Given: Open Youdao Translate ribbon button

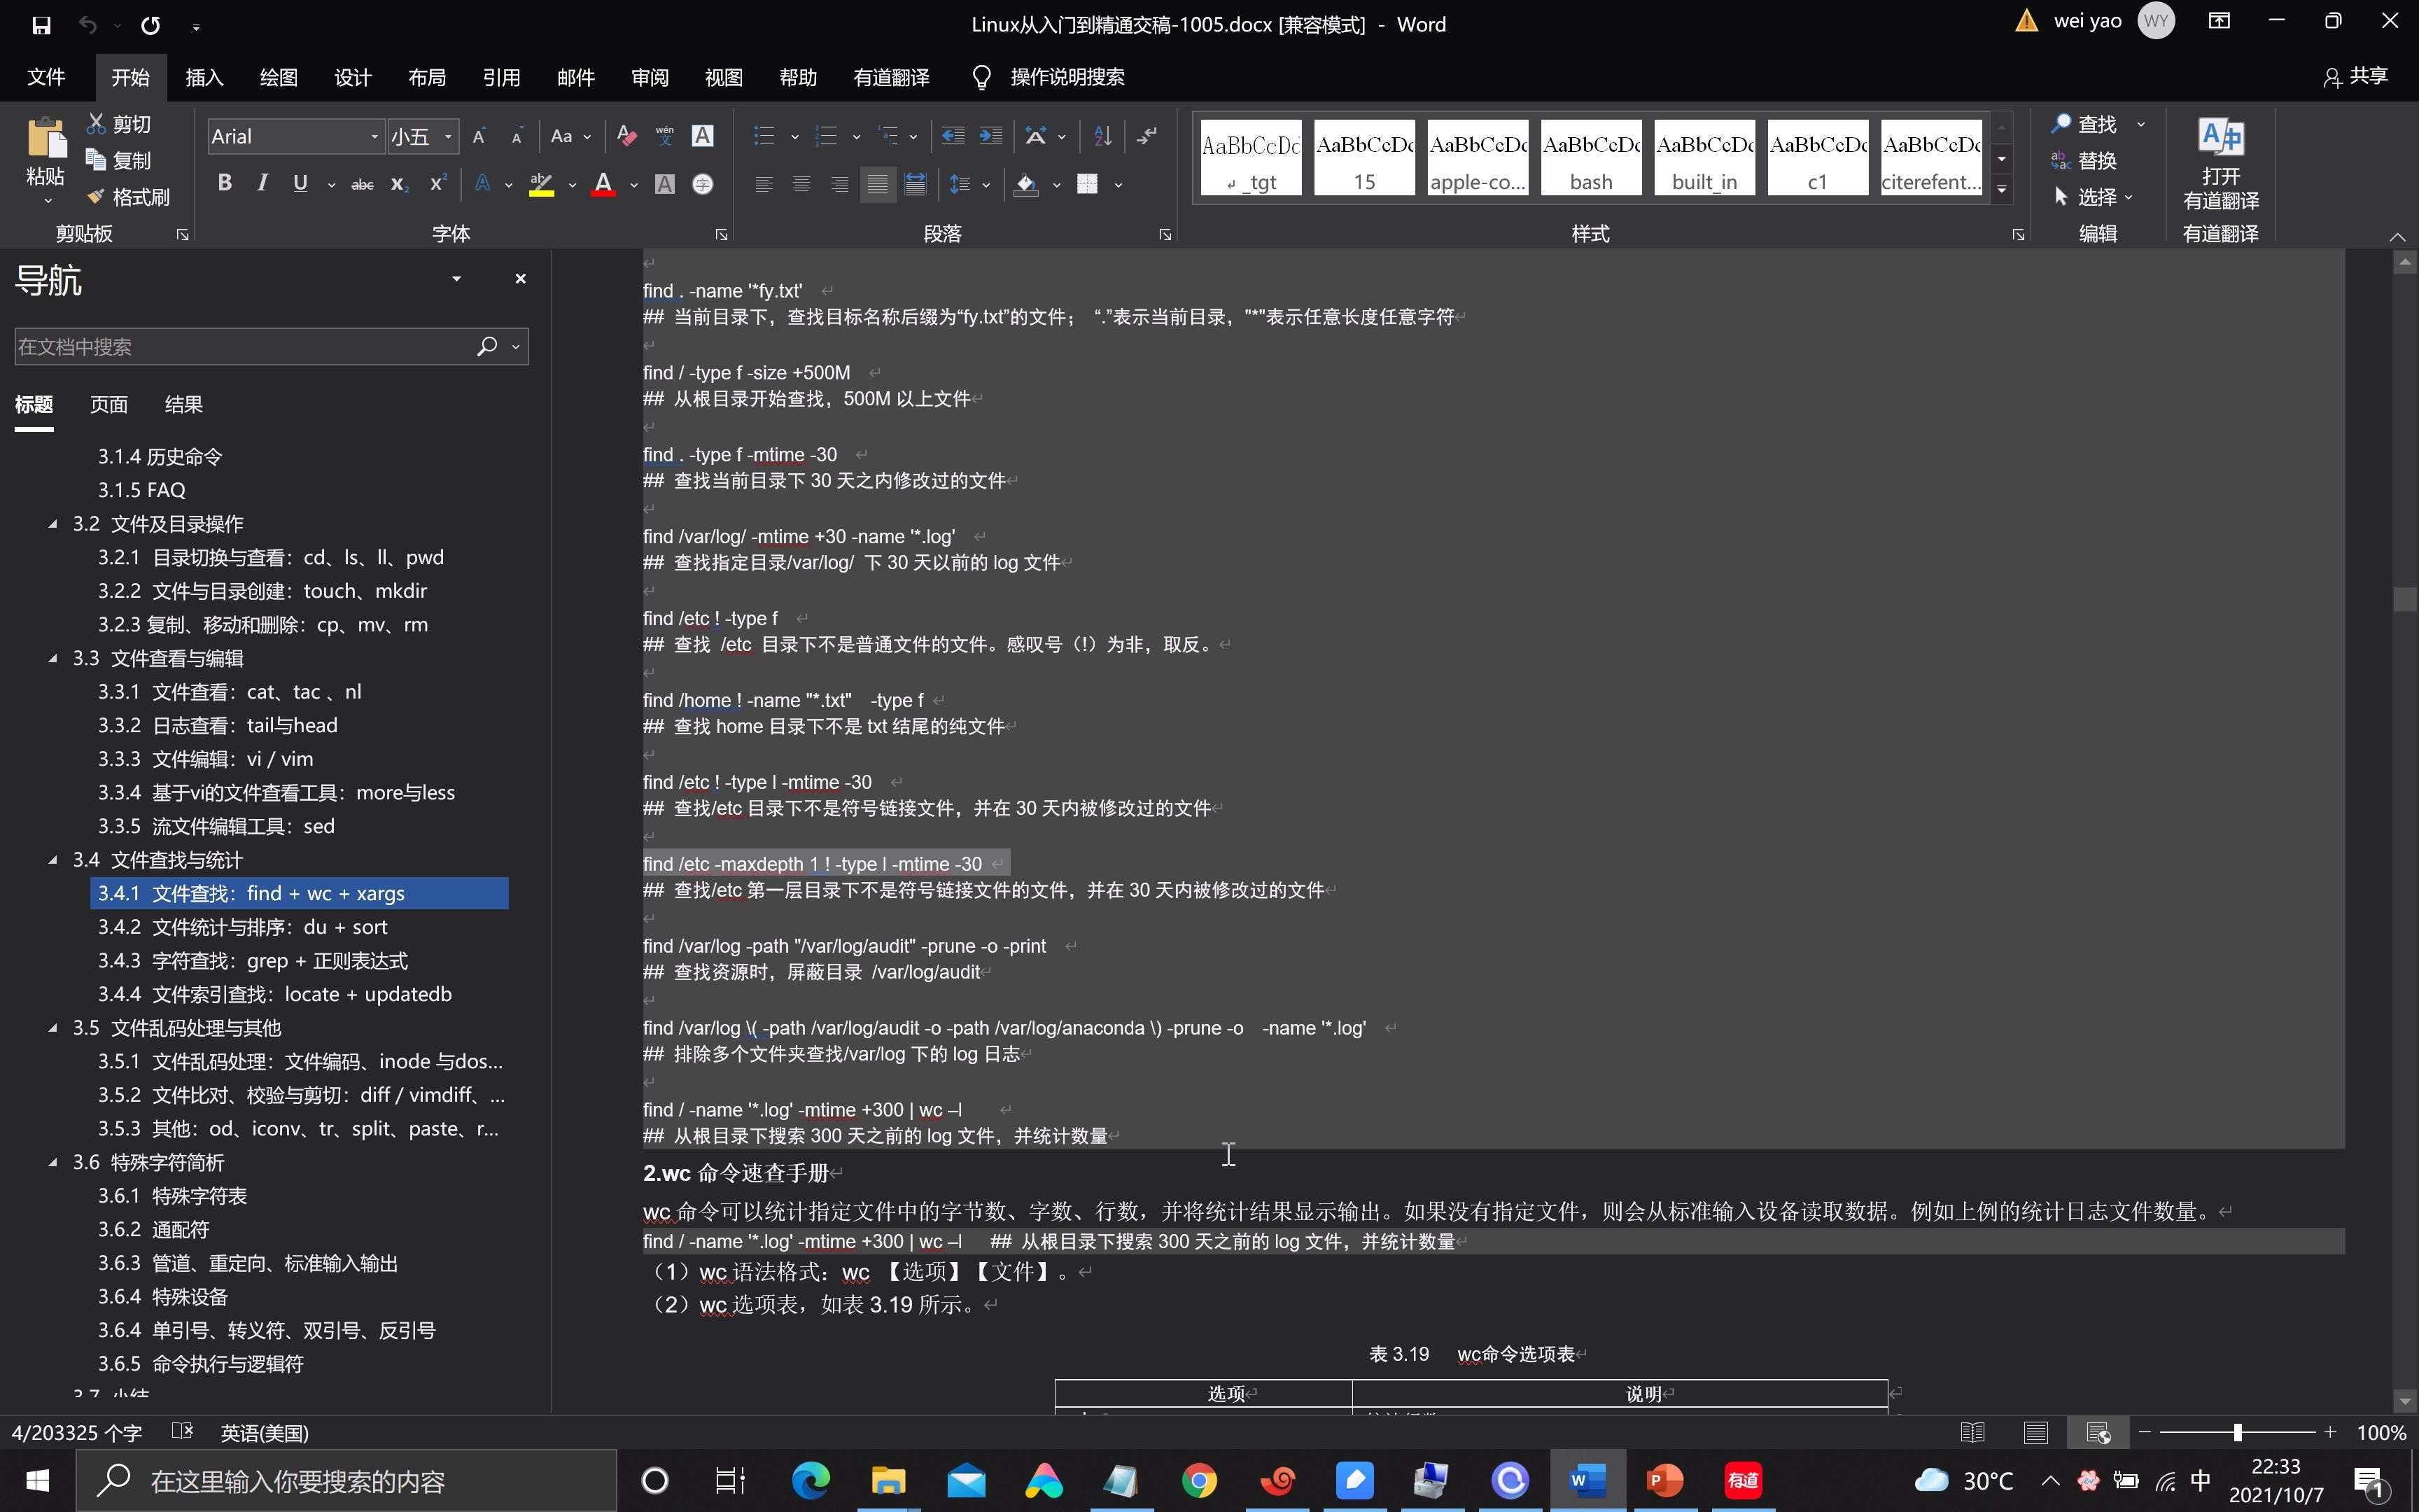Looking at the screenshot, I should (x=2220, y=165).
